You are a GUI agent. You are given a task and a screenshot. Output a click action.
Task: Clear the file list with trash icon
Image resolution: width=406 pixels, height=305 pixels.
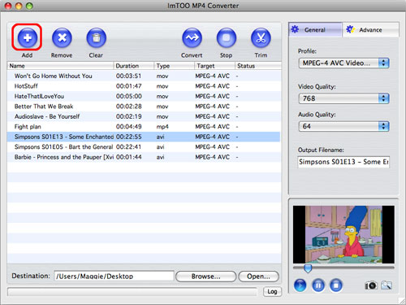tap(97, 37)
